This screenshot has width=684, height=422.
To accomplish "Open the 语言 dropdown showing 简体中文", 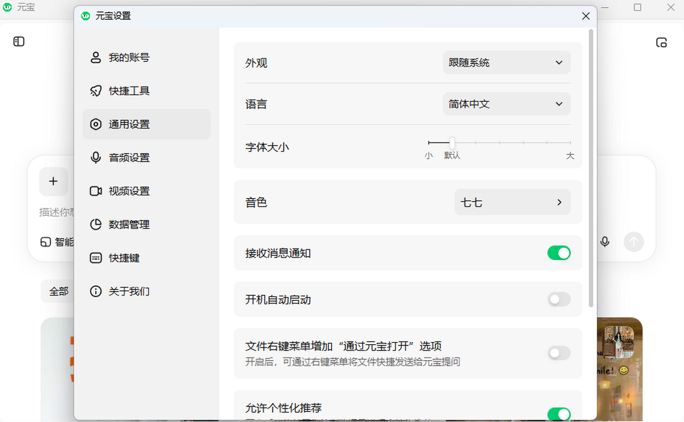I will pyautogui.click(x=506, y=104).
